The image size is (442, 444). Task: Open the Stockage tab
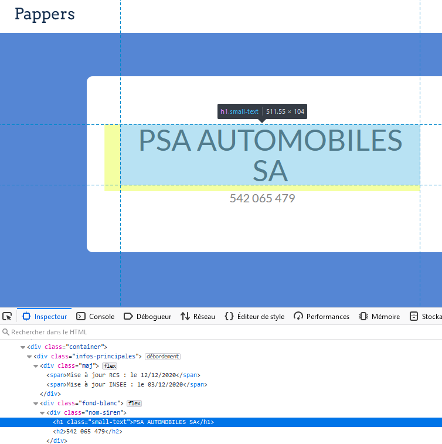click(424, 316)
